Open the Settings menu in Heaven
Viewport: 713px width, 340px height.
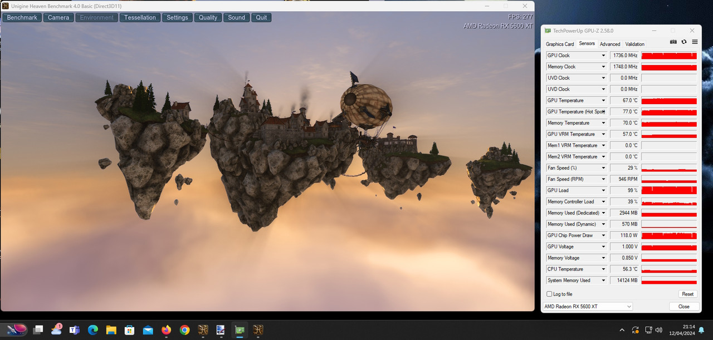(177, 17)
